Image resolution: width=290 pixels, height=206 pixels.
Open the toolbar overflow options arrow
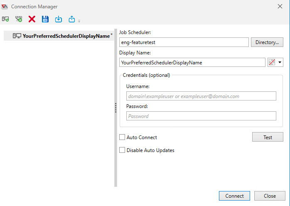point(79,21)
